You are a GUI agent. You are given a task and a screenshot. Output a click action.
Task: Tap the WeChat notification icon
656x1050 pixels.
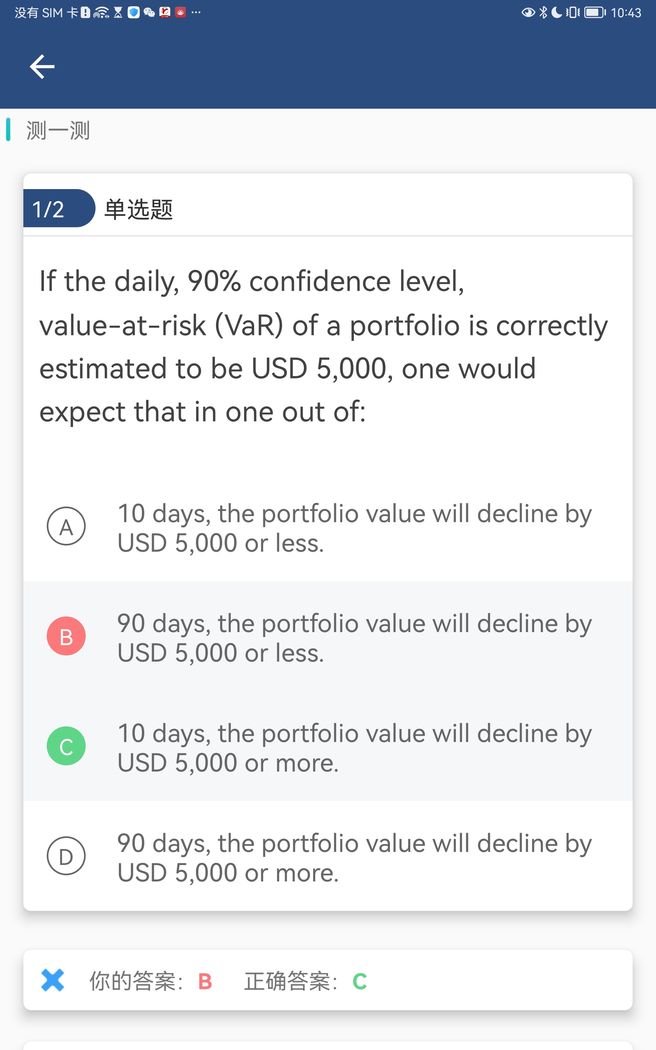(x=149, y=13)
